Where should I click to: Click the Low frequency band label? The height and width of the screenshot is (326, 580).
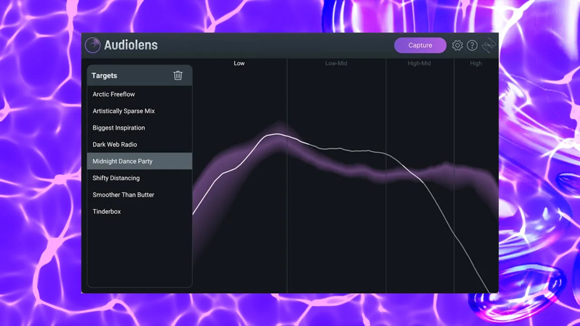tap(239, 63)
